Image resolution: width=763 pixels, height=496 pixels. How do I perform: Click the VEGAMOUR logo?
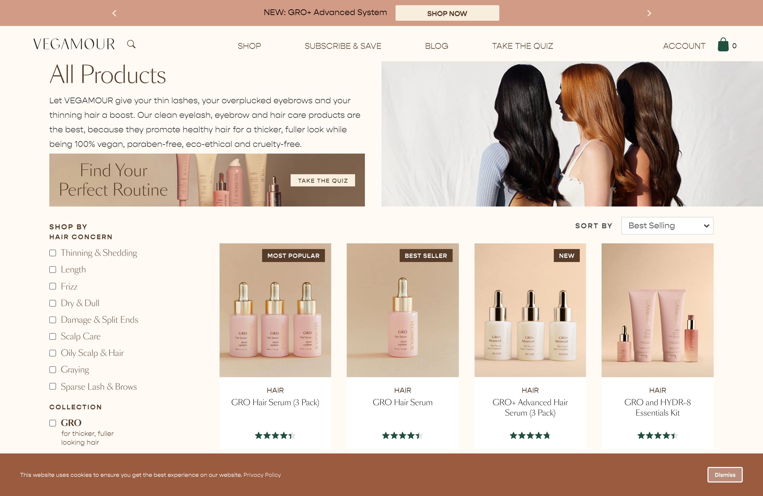tap(74, 44)
